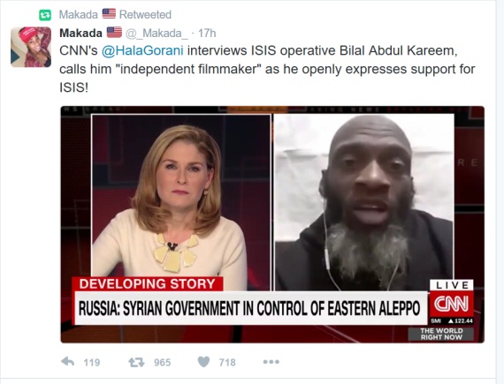
Task: Click the tweet text about independent filmmaker
Action: [267, 69]
